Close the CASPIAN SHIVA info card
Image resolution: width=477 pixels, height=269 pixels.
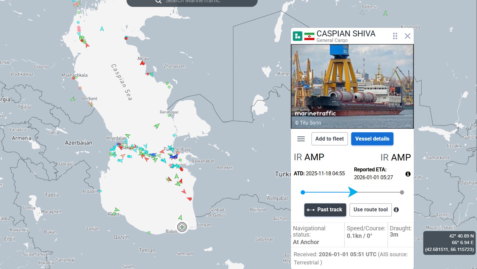coord(407,36)
